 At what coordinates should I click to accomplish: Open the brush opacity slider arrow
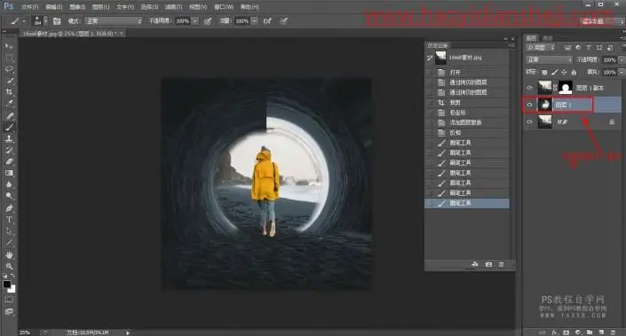tap(194, 21)
